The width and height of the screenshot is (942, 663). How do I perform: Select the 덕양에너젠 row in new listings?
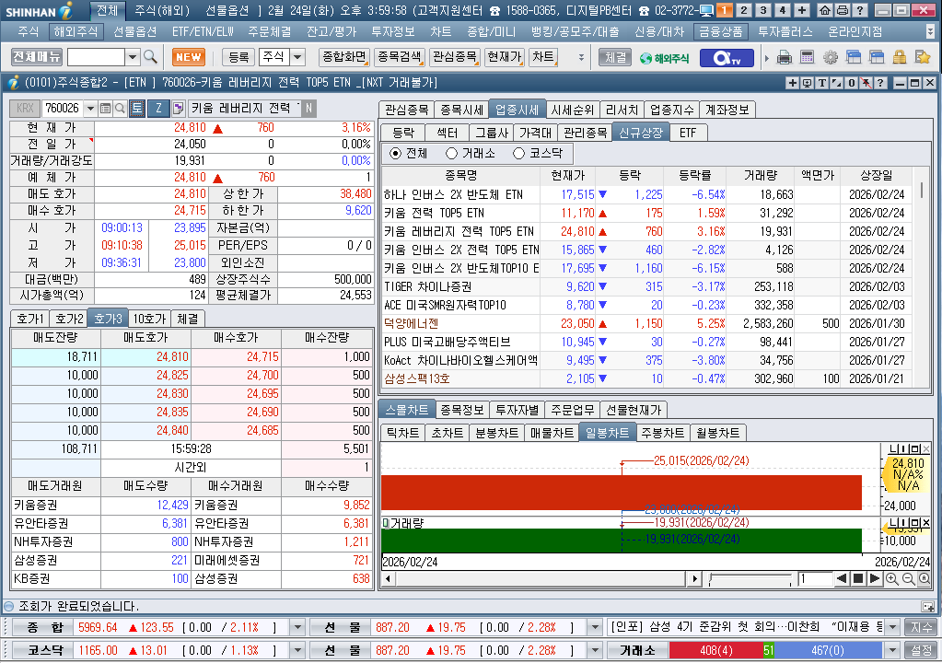(x=645, y=324)
